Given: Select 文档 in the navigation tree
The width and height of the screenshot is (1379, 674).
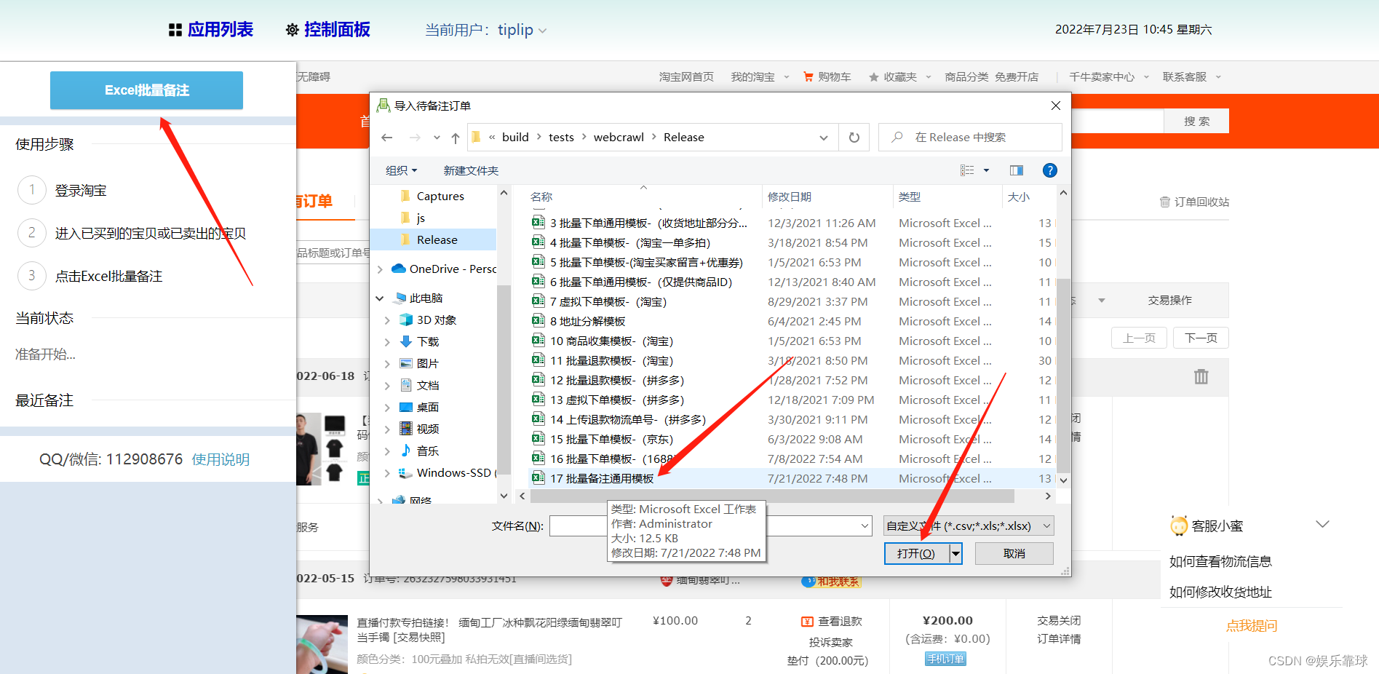Looking at the screenshot, I should pyautogui.click(x=428, y=386).
